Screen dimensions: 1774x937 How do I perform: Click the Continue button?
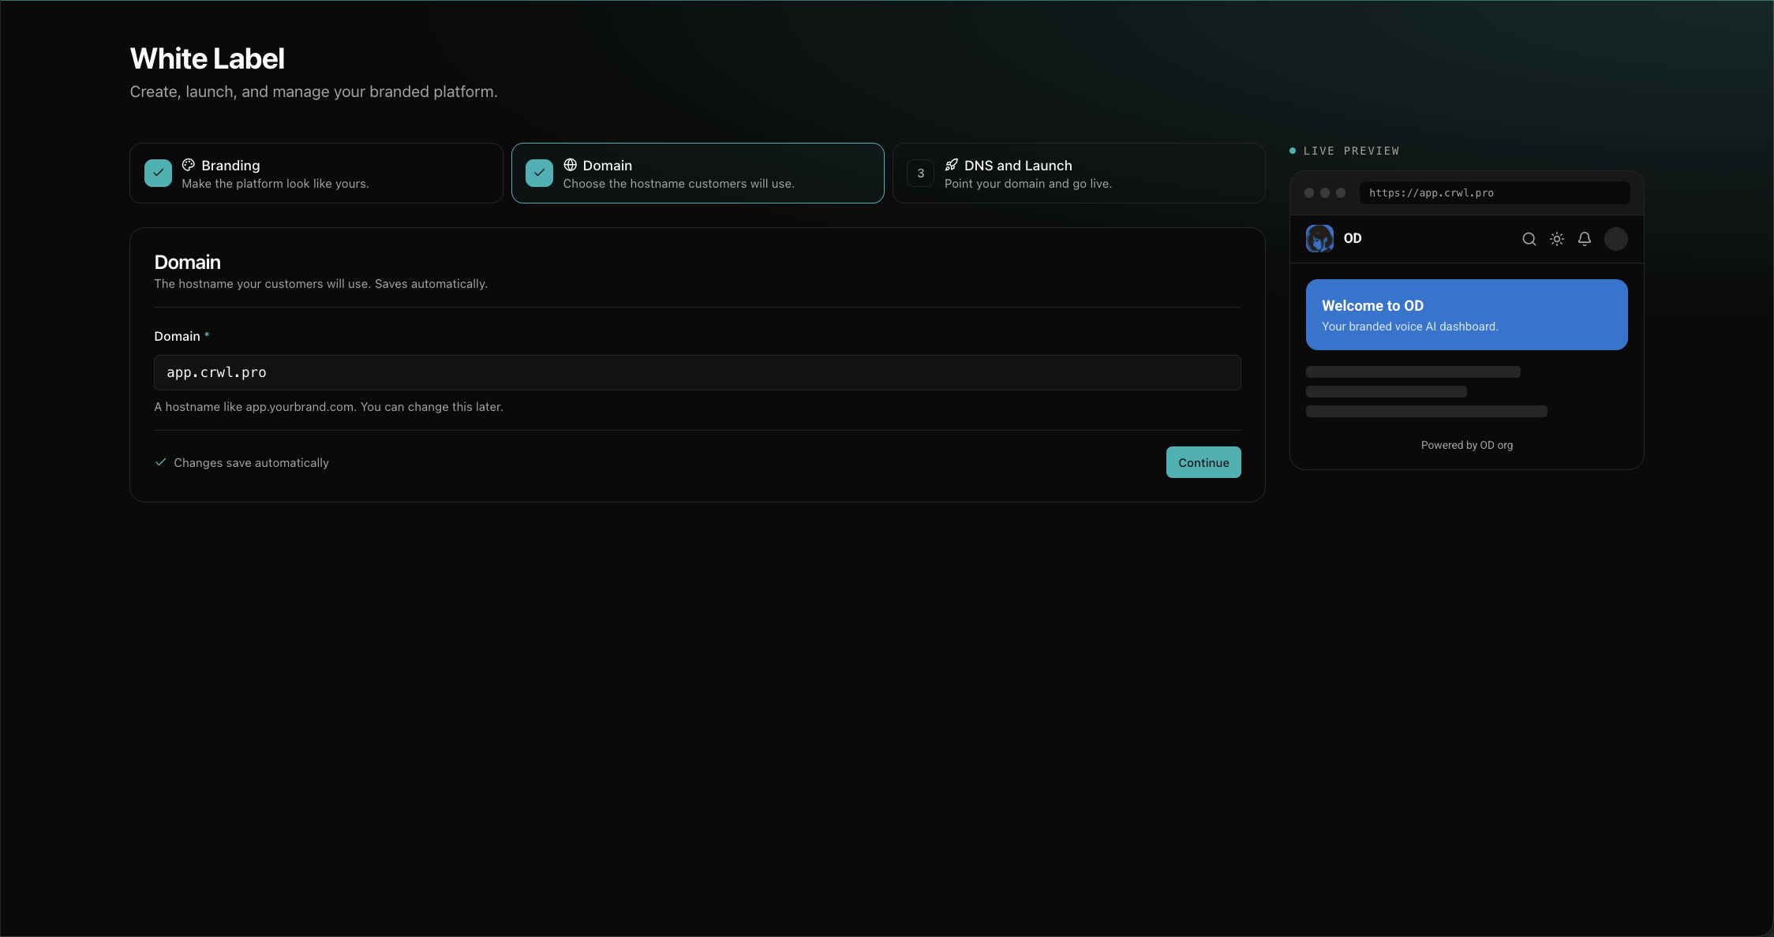coord(1203,462)
